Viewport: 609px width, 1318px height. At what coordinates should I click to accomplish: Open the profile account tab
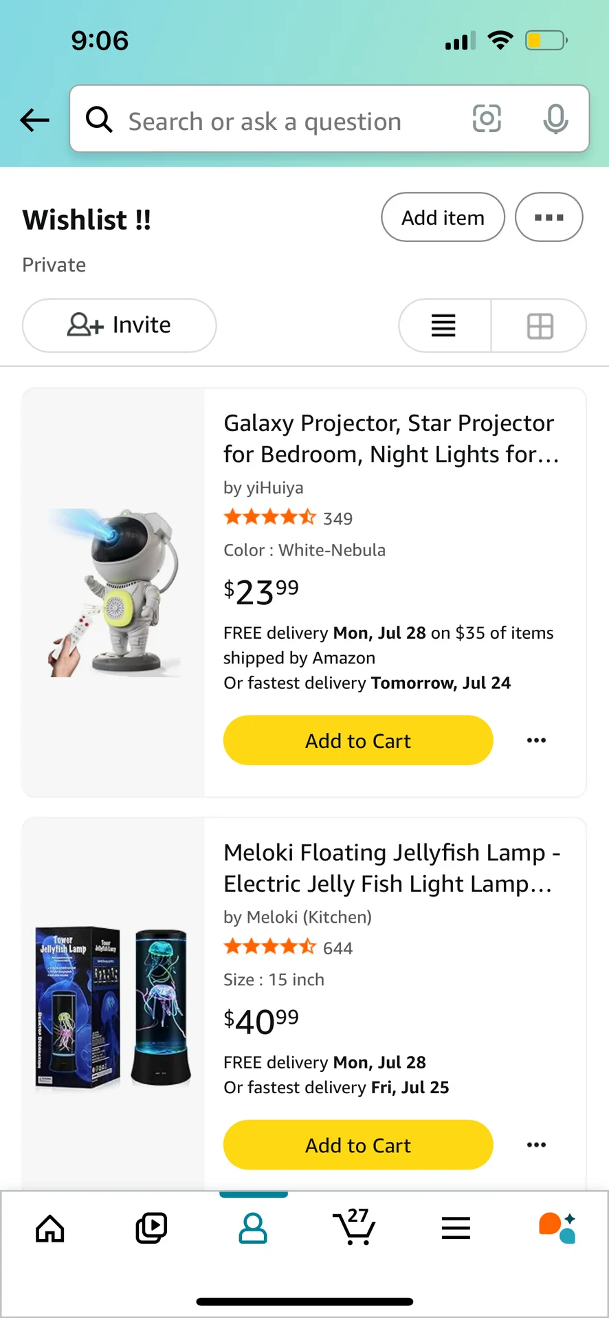tap(253, 1228)
